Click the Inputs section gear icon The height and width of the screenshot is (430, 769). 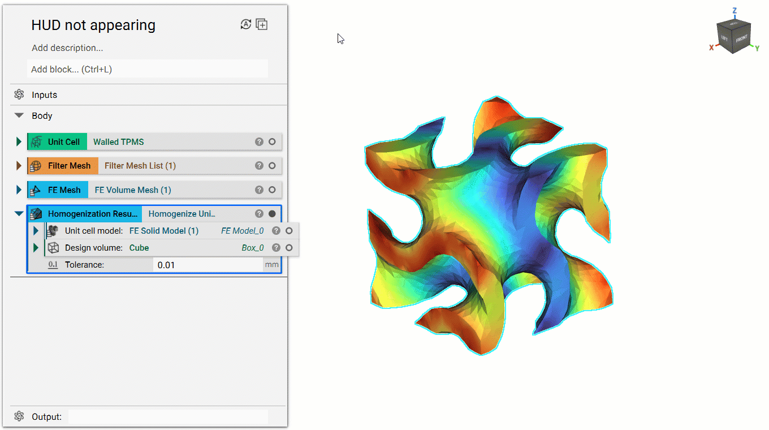pyautogui.click(x=19, y=94)
